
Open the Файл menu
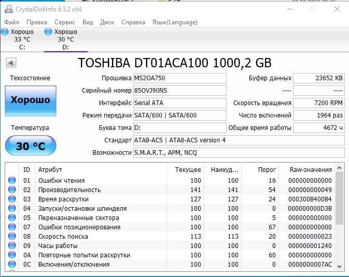(x=11, y=22)
